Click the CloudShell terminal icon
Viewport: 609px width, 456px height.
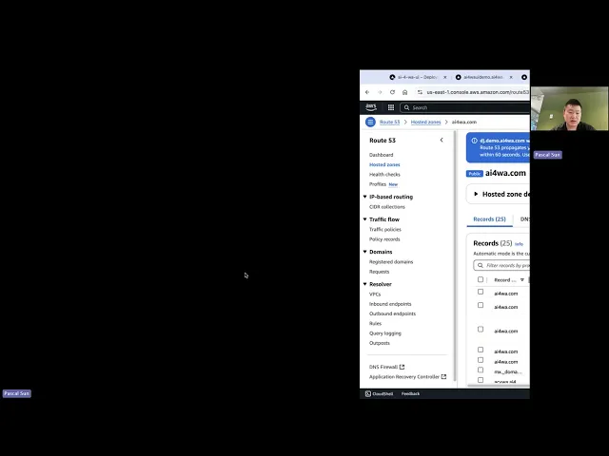click(368, 393)
